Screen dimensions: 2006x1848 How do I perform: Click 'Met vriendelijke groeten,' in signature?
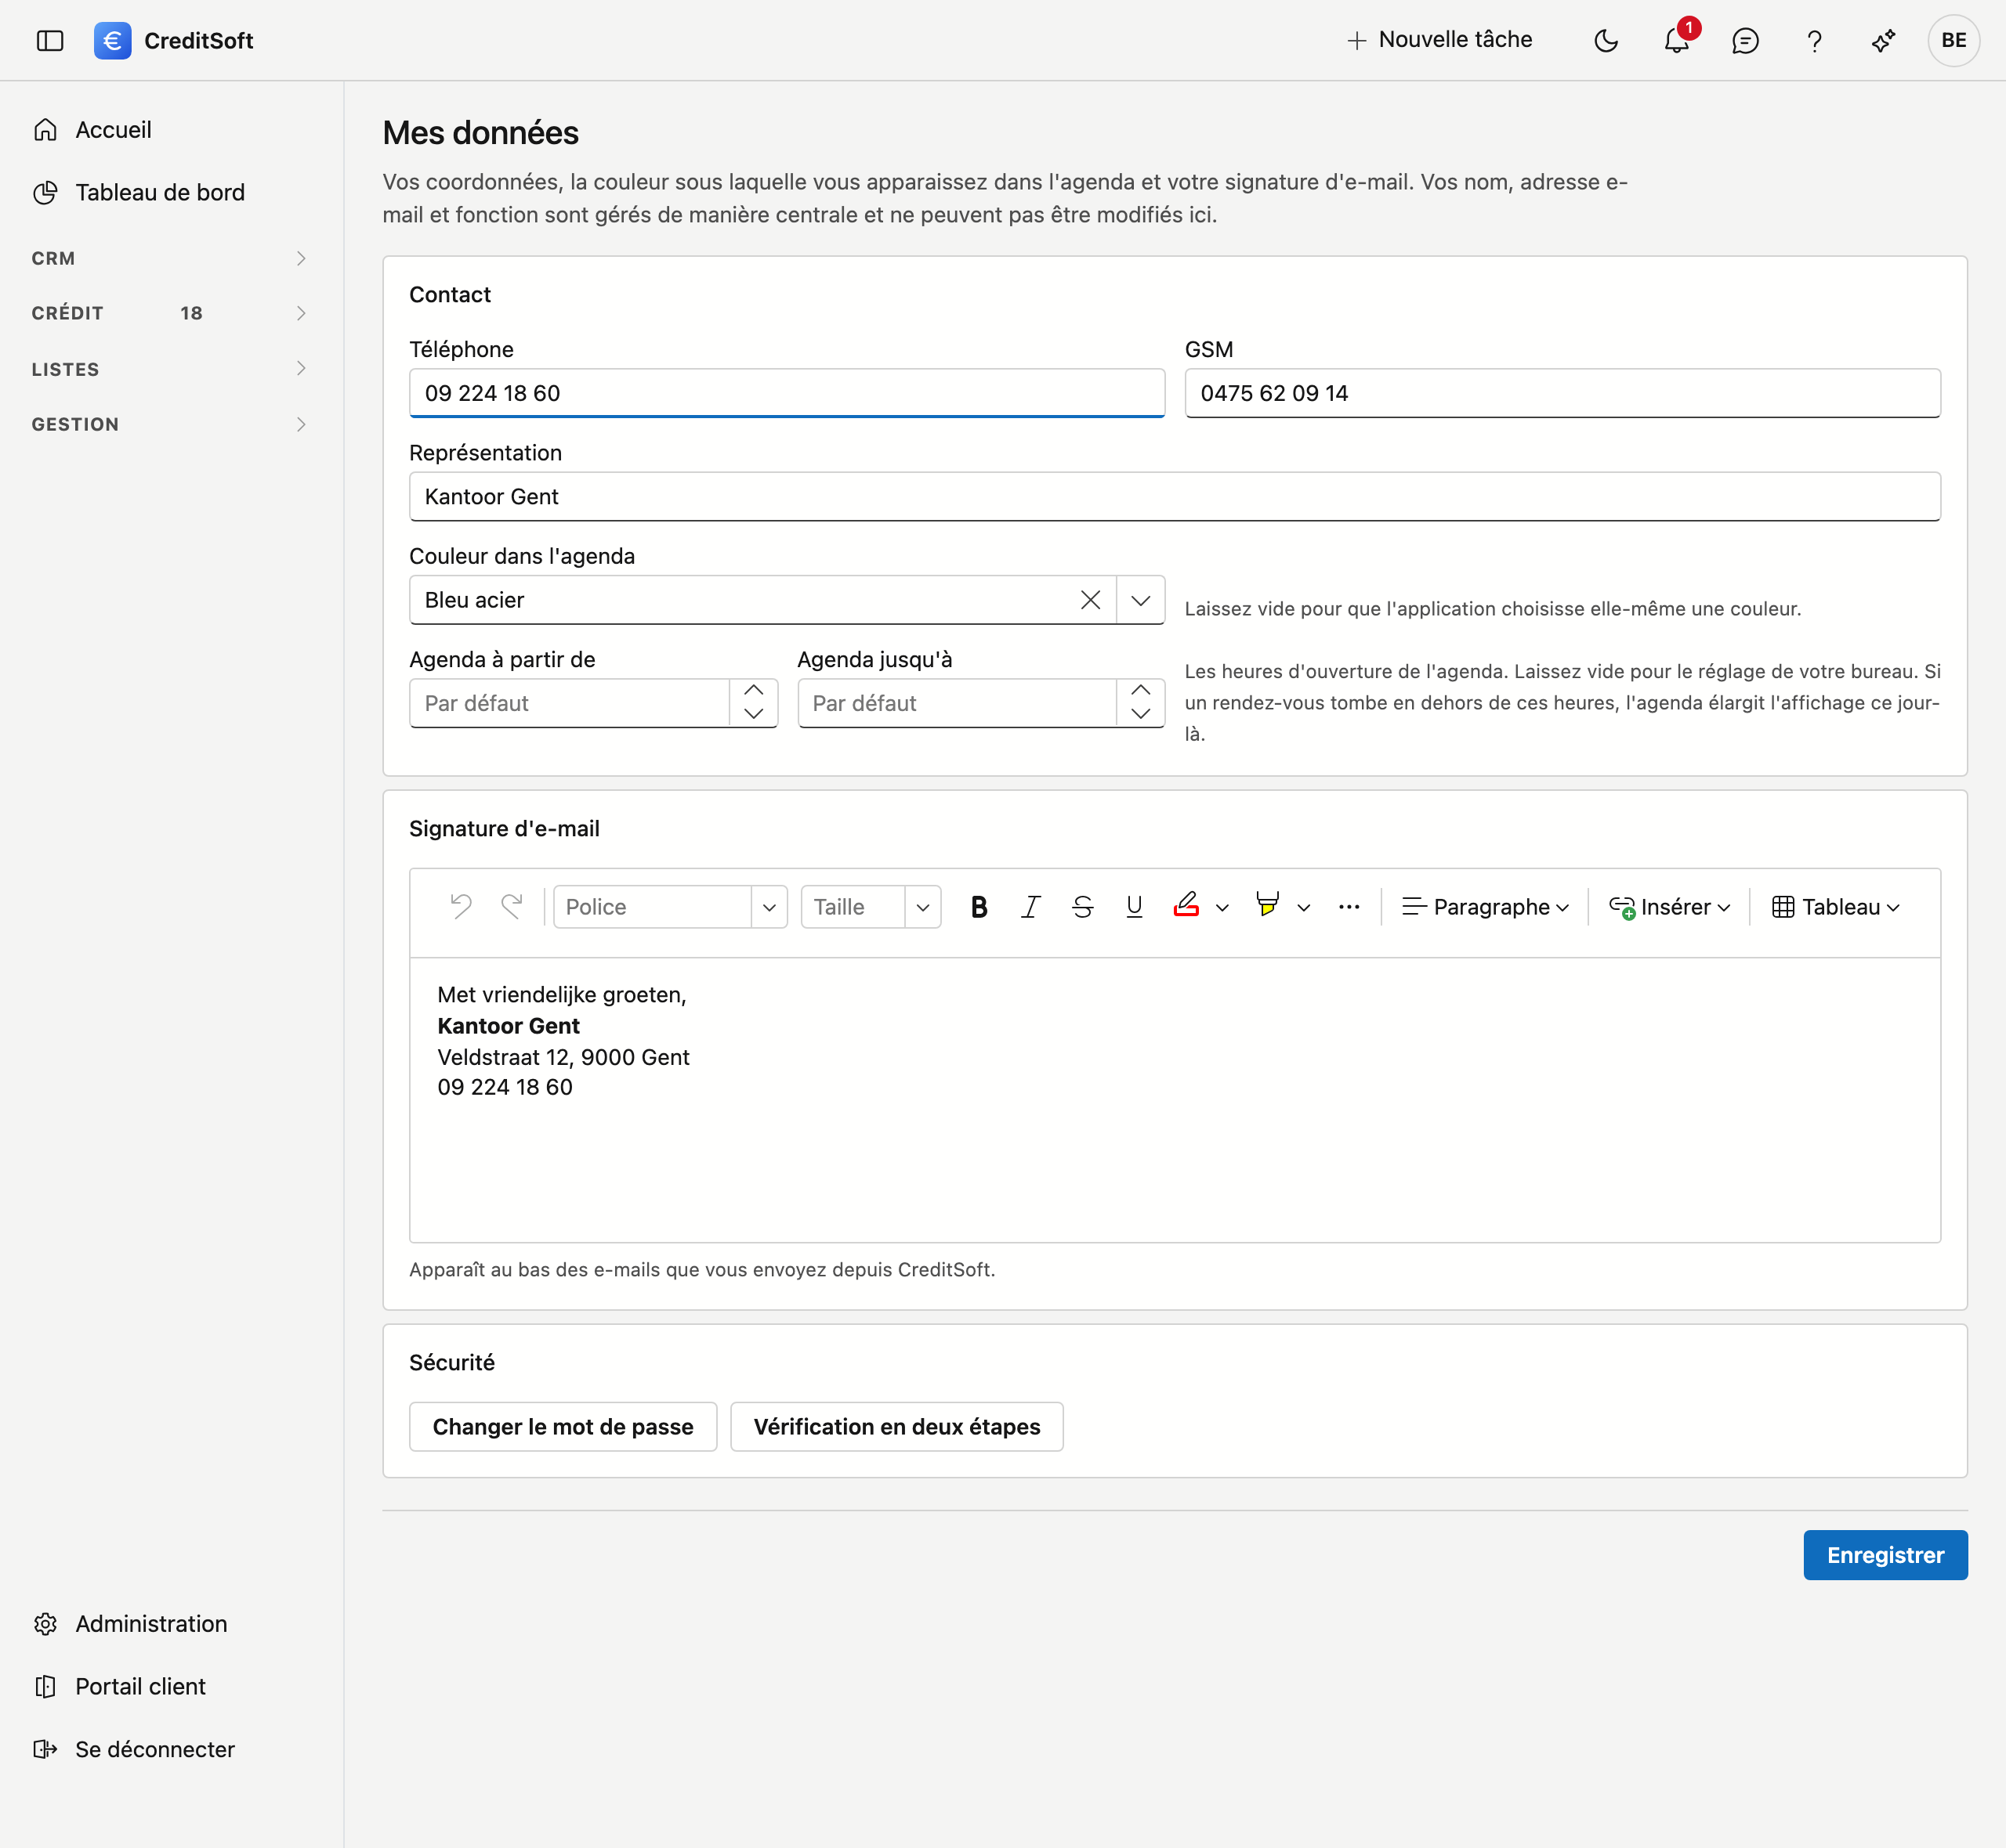coord(561,995)
